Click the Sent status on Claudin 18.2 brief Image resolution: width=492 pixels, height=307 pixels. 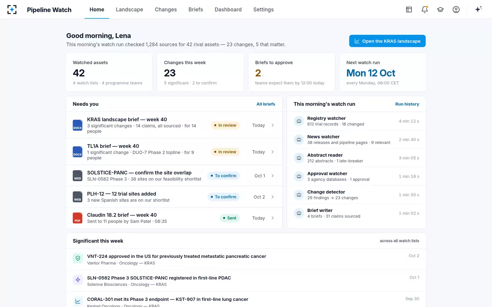pos(230,218)
